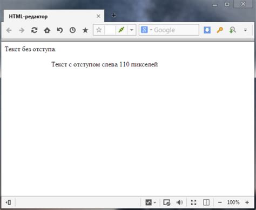
Task: Open the passwords key icon
Action: [220, 30]
